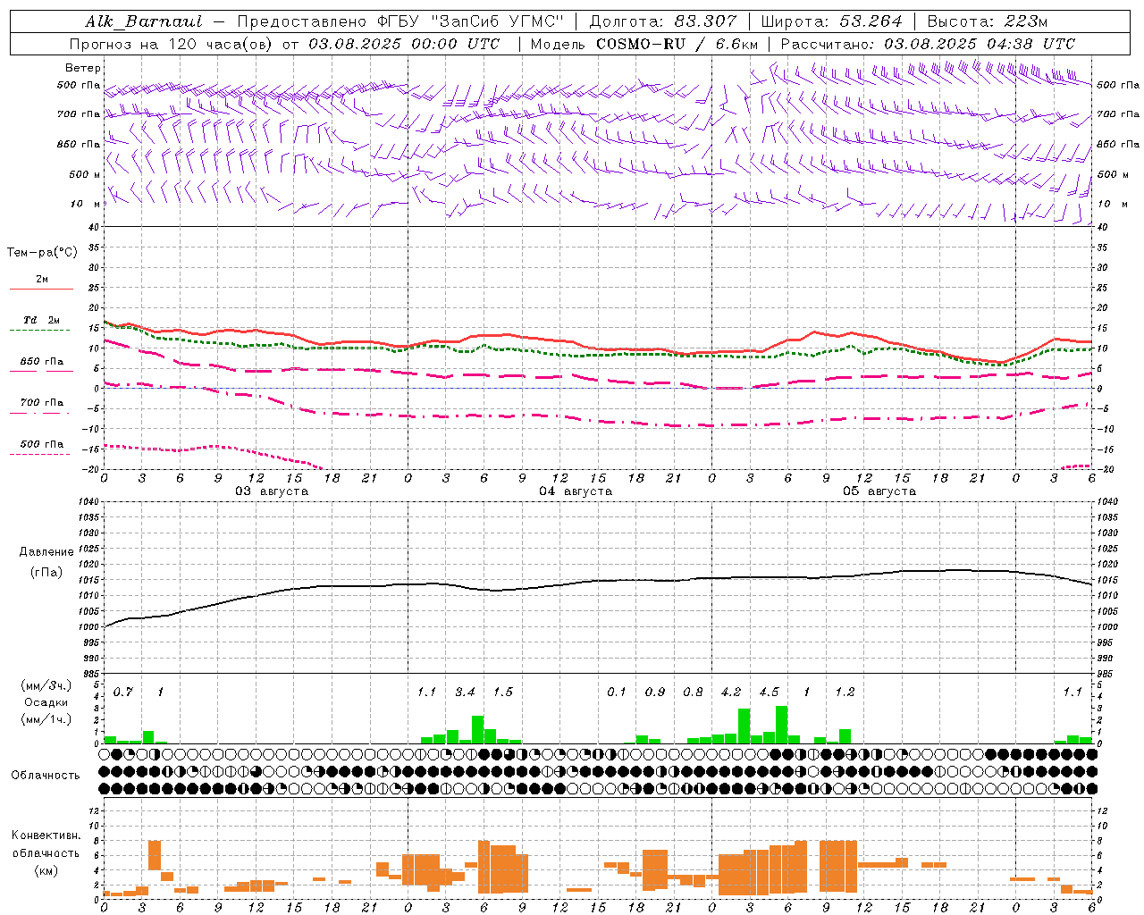Click the Модель COSMO-RU / 6.6км label
1144x915 pixels.
[644, 44]
